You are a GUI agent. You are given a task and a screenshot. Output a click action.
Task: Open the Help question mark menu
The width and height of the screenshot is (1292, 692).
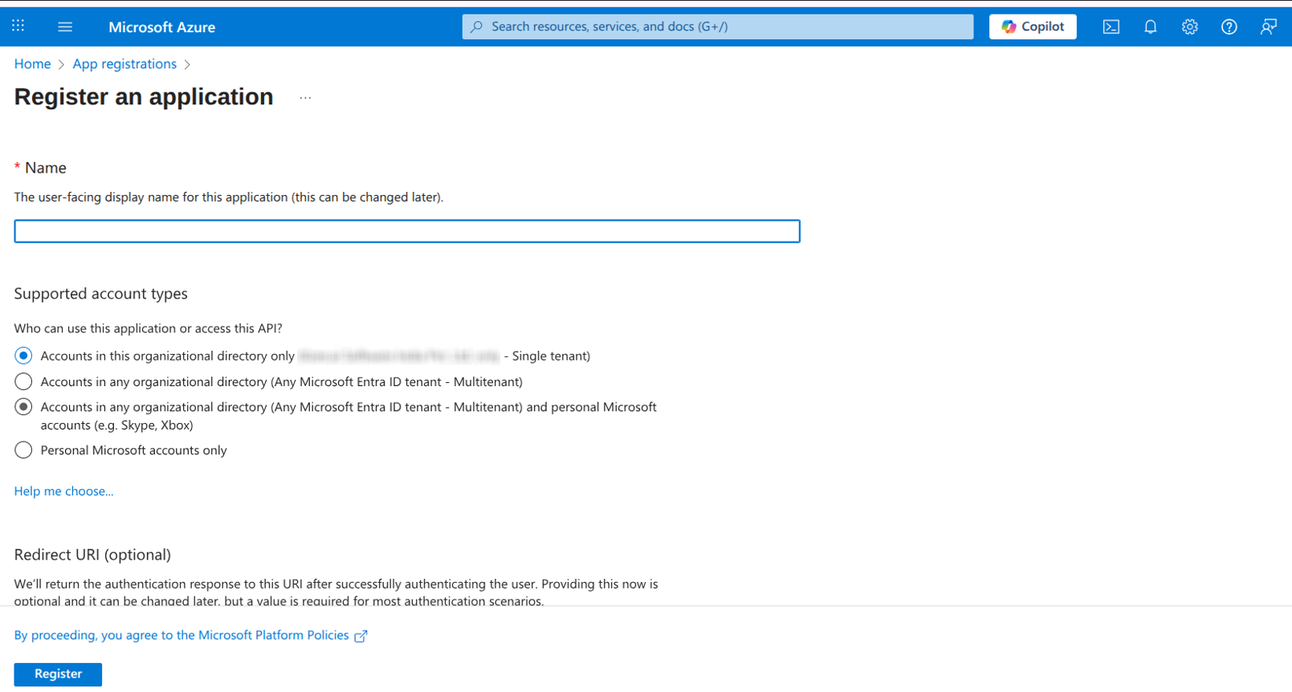(x=1229, y=26)
